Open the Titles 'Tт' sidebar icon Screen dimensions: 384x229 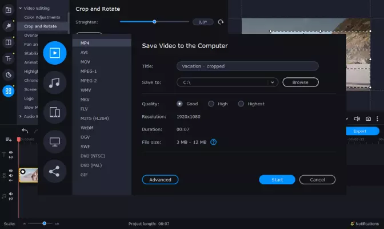pos(9,58)
